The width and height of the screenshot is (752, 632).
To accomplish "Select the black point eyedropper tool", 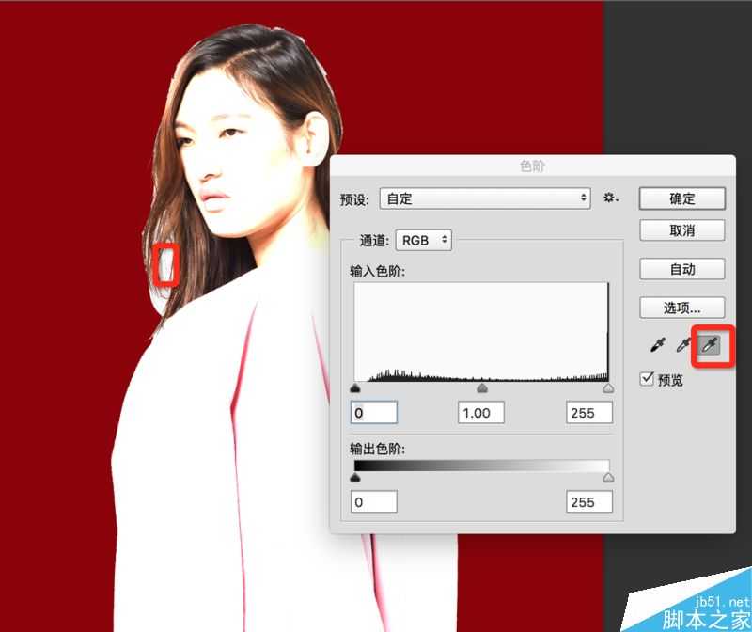I will click(658, 344).
